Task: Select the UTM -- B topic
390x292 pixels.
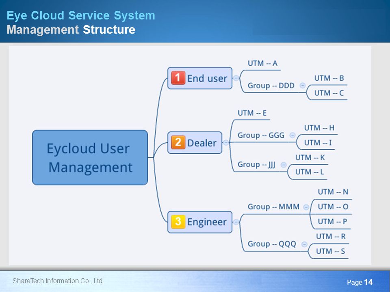Action: click(329, 78)
